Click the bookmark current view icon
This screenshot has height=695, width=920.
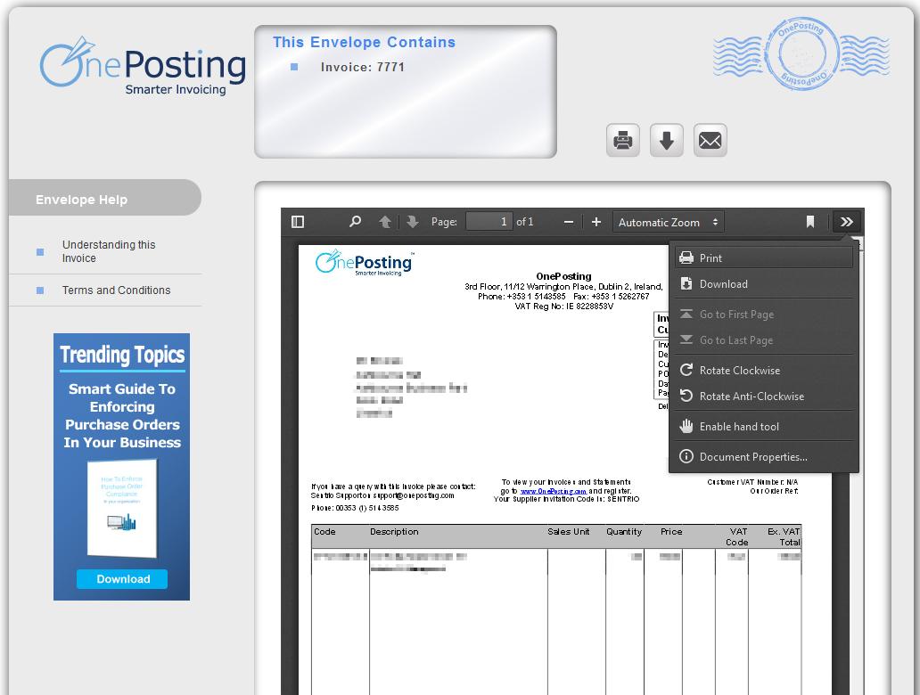click(809, 222)
